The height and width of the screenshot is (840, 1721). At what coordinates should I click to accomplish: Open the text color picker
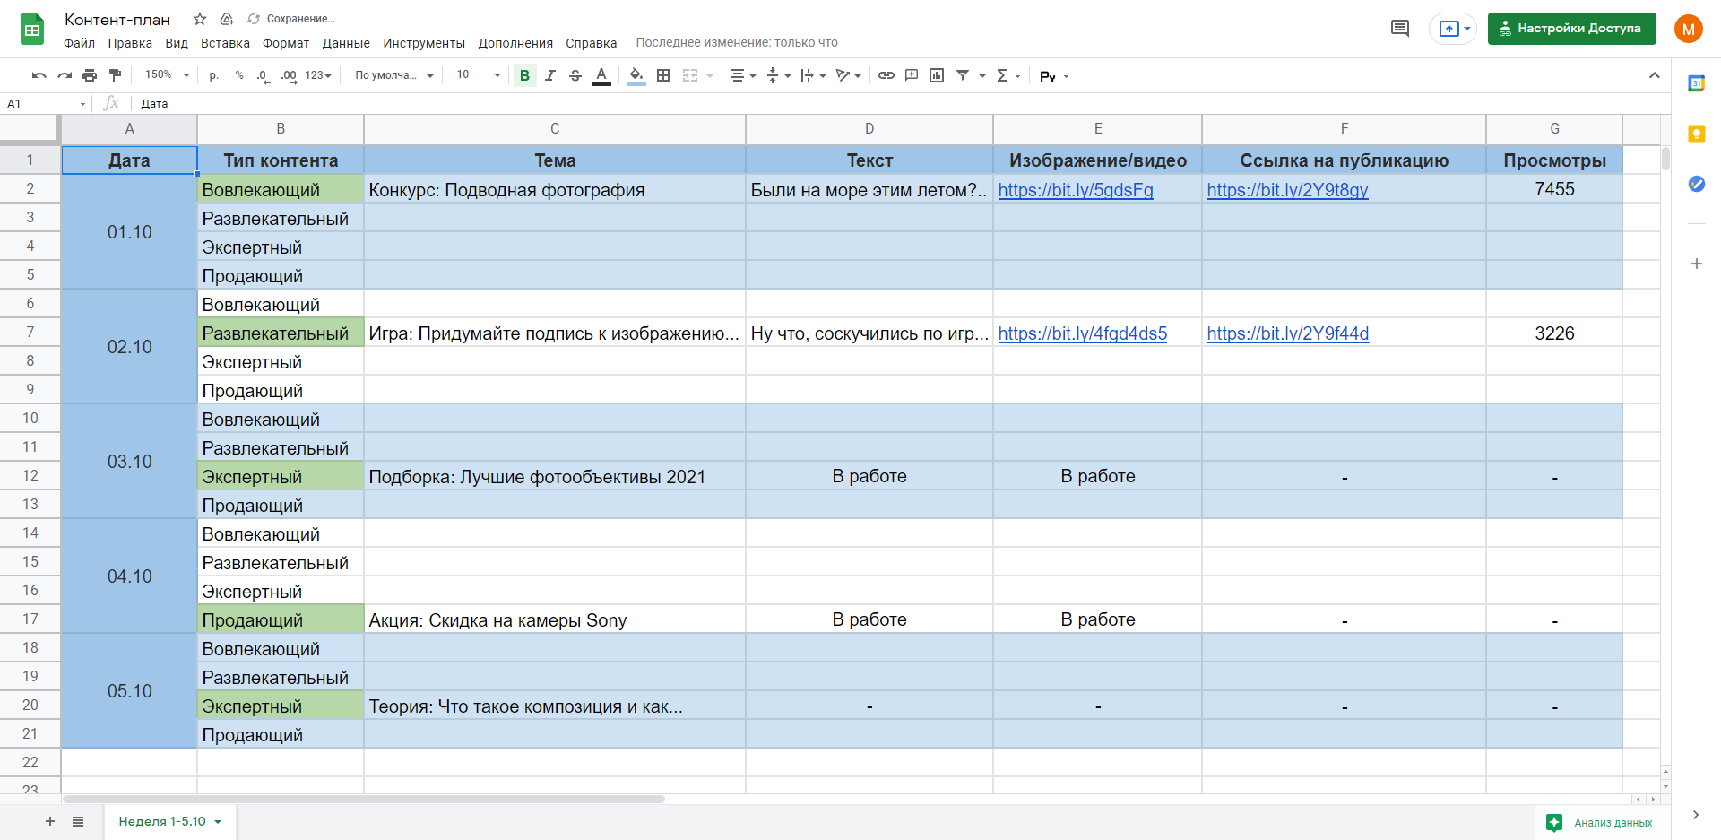click(x=601, y=75)
